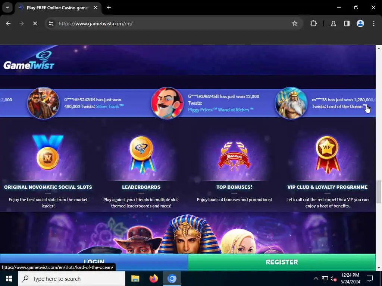Open the Piggy Prizes mustached man avatar
This screenshot has width=382, height=286.
click(167, 103)
